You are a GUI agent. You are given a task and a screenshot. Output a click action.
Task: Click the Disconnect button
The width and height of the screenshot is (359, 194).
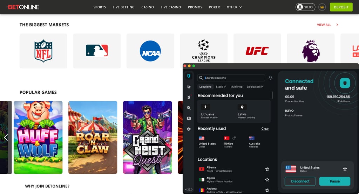pos(300,181)
